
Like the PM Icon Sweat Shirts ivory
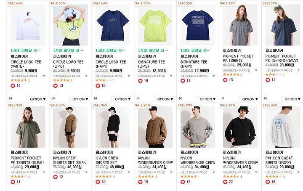[x=268, y=182]
